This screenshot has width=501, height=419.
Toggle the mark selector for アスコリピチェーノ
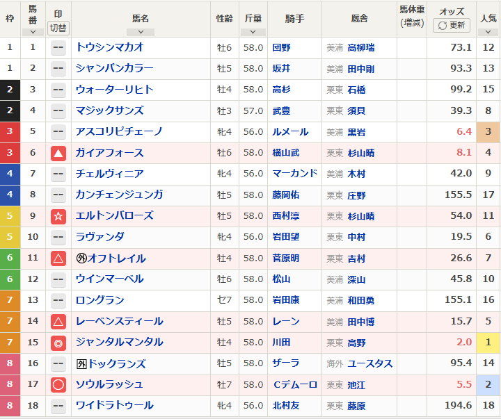click(x=58, y=131)
